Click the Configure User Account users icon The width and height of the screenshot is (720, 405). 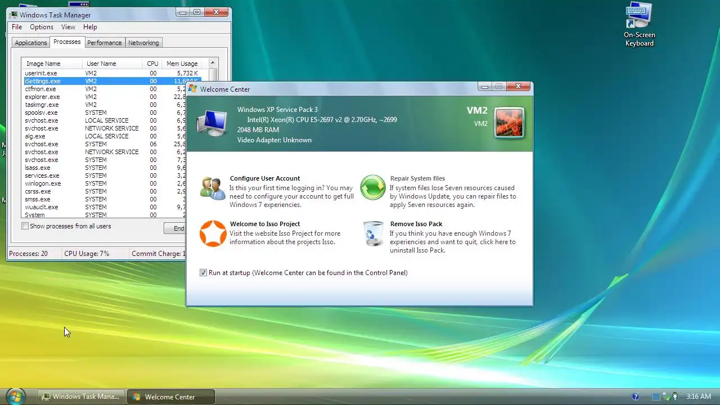[x=213, y=188]
